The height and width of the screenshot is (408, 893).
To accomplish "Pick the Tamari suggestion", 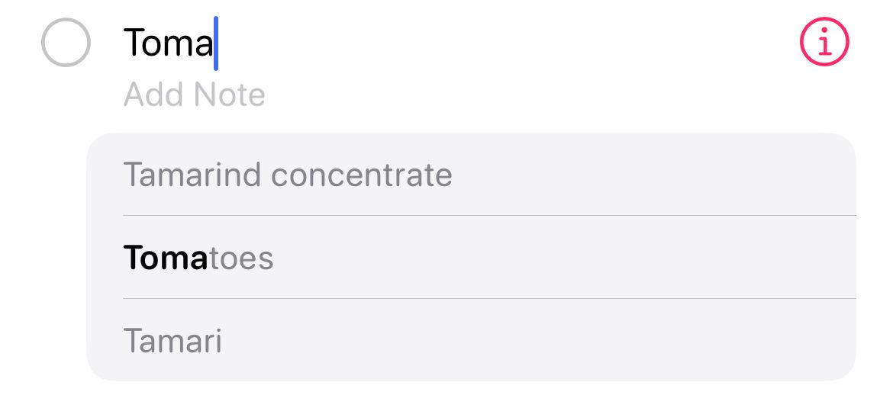I will click(172, 341).
